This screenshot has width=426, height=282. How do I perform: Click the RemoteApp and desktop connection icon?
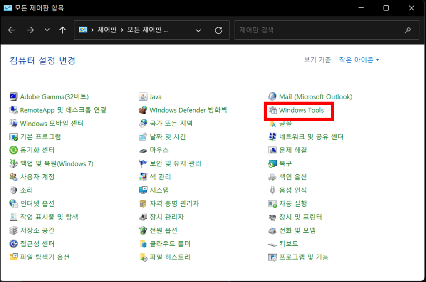pyautogui.click(x=13, y=110)
